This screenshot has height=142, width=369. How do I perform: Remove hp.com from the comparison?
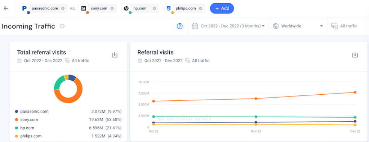tap(154, 9)
